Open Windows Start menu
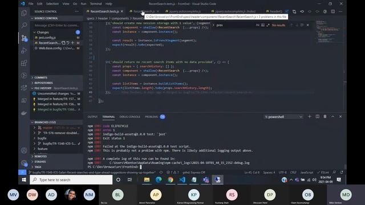This screenshot has width=365, height=205. 24,180
